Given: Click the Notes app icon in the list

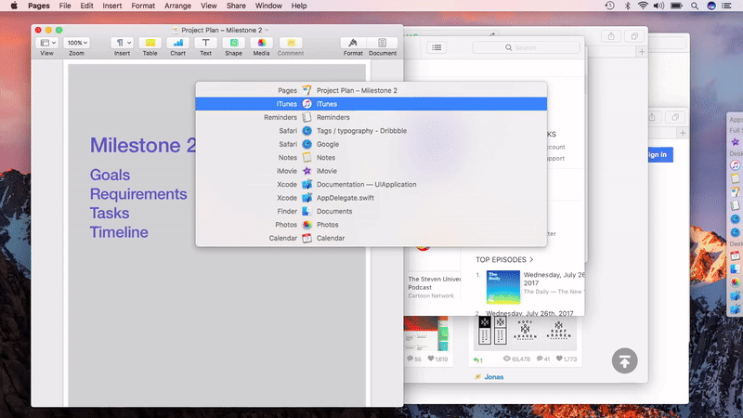Looking at the screenshot, I should pyautogui.click(x=307, y=157).
